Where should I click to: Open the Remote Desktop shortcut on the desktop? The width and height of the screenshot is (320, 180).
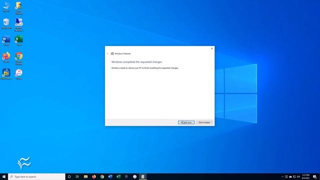pos(19,24)
